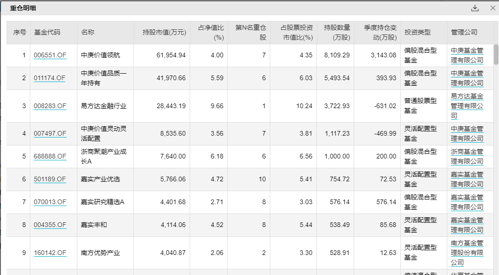Viewport: 499px width, 275px height.
Task: Select fund name 中庚价值品质一年持有
Action: coord(103,78)
